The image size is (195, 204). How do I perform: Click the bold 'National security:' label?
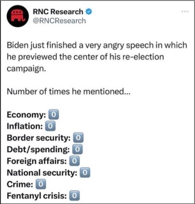click(42, 173)
